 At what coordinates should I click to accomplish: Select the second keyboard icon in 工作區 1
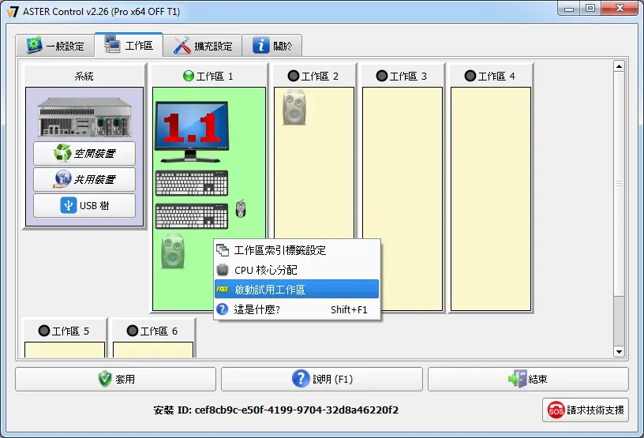pos(192,215)
